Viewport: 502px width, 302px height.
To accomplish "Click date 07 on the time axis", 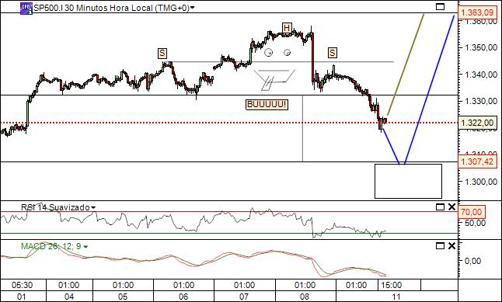I will [x=244, y=297].
